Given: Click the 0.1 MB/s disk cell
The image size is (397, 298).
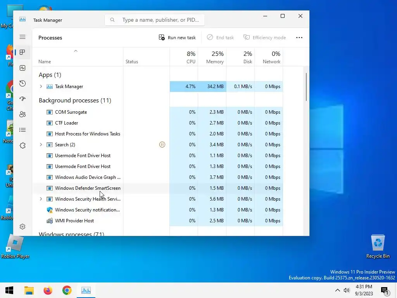Looking at the screenshot, I should [240, 87].
